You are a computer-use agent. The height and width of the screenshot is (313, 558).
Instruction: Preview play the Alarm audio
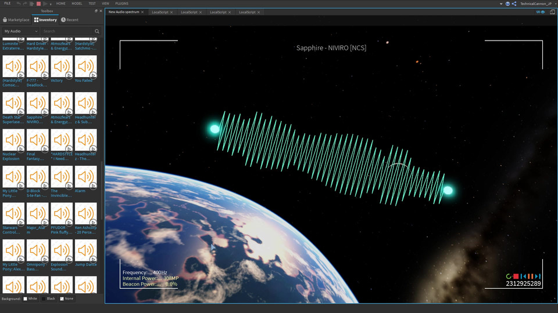(93, 185)
